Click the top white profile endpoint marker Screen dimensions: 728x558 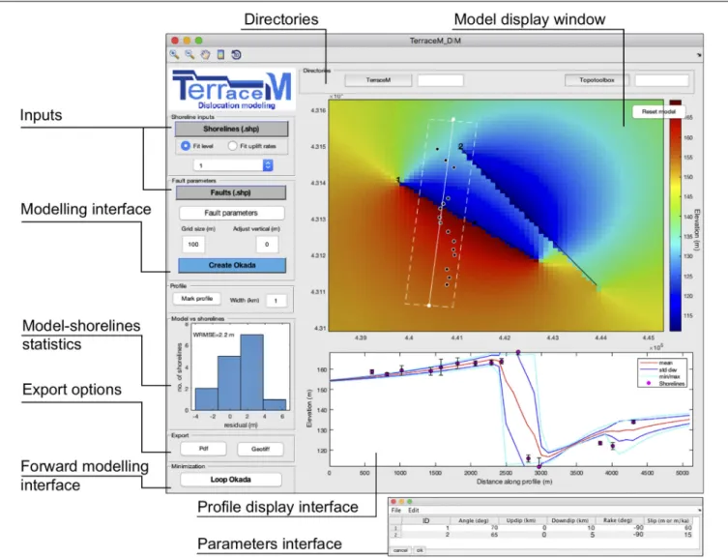pyautogui.click(x=453, y=119)
